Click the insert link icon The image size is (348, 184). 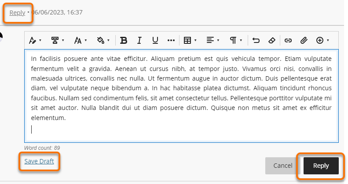pos(288,40)
